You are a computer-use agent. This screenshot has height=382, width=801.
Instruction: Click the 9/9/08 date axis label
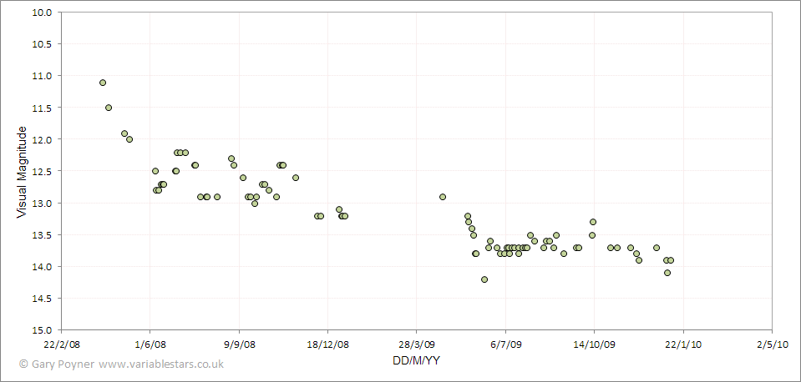[x=239, y=344]
